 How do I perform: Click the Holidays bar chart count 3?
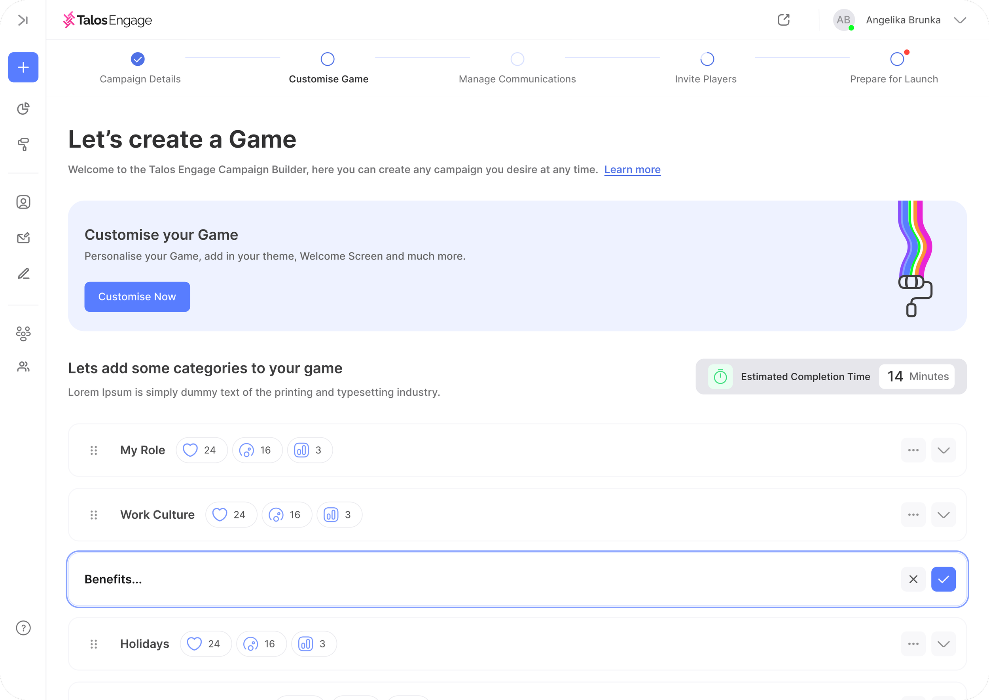coord(314,644)
